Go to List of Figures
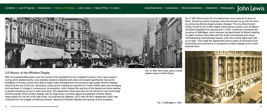The height and width of the screenshot is (112, 267). pyautogui.click(x=26, y=8)
